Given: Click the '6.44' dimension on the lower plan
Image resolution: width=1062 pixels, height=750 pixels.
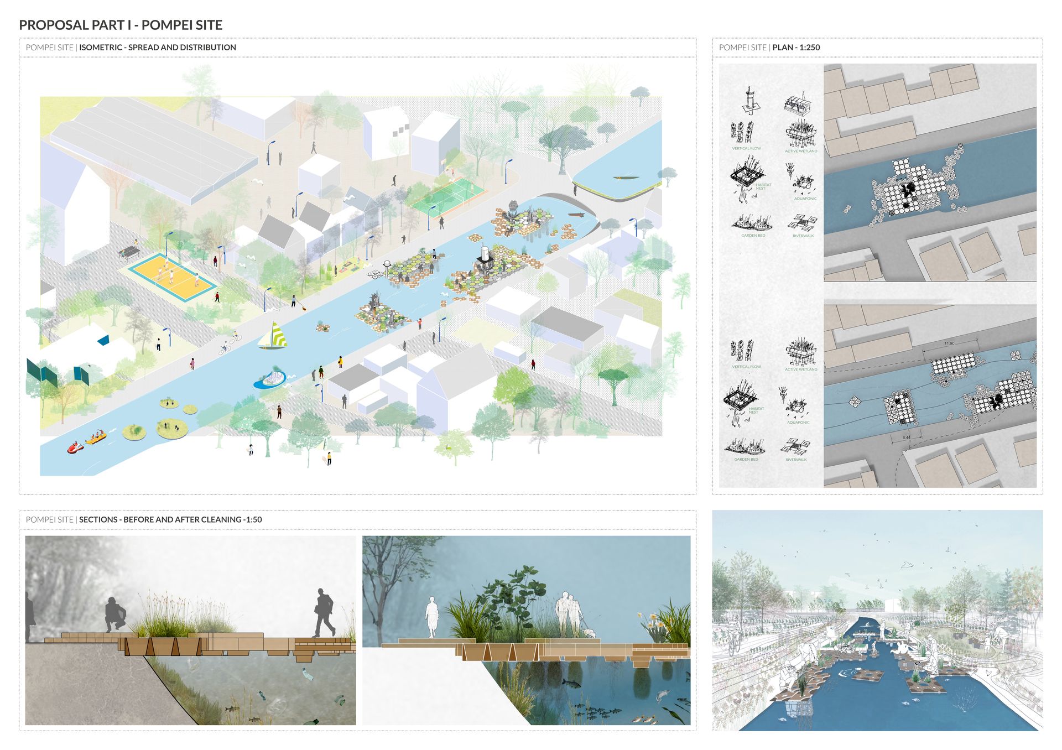Looking at the screenshot, I should tap(906, 437).
